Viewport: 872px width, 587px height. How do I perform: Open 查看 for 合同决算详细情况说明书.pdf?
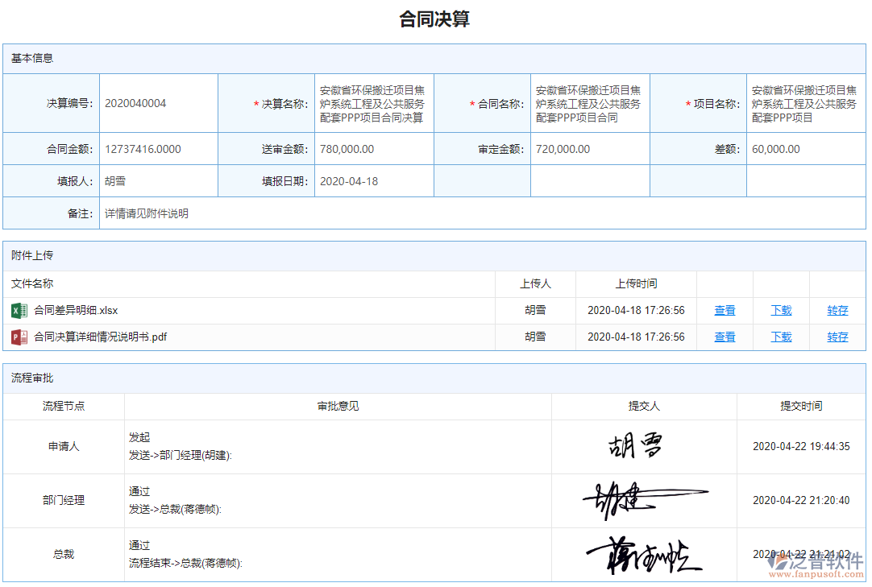click(x=723, y=337)
